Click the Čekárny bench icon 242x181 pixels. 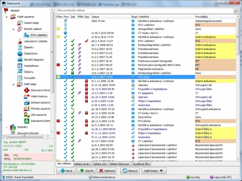pos(20,72)
